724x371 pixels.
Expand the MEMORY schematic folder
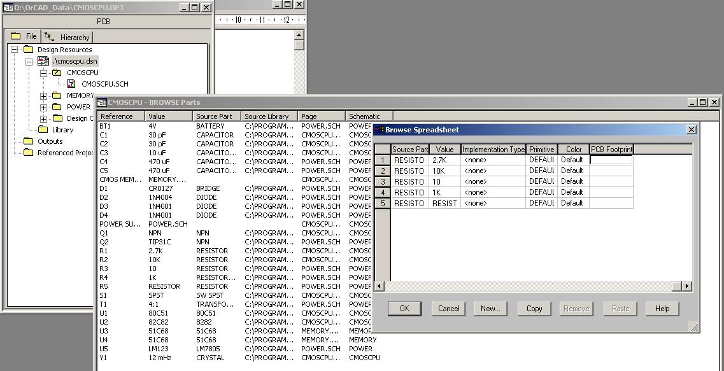point(43,95)
